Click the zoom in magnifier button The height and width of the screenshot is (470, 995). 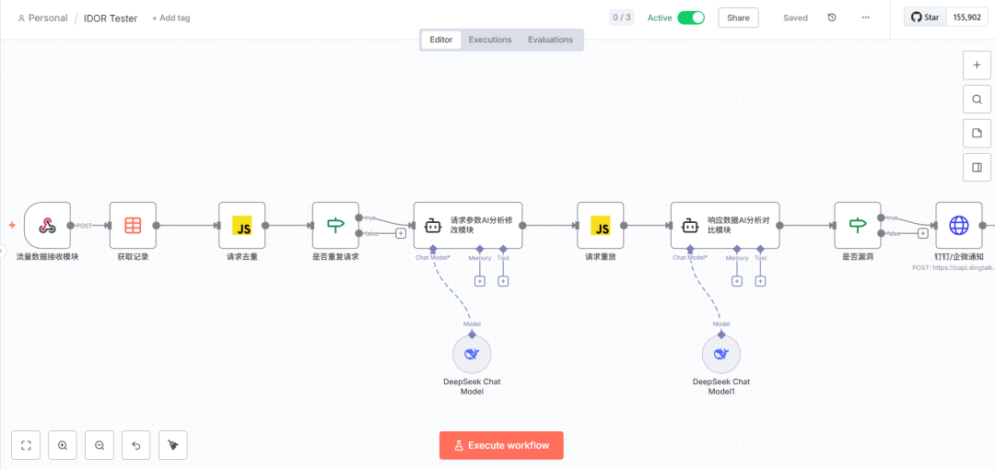pos(63,445)
